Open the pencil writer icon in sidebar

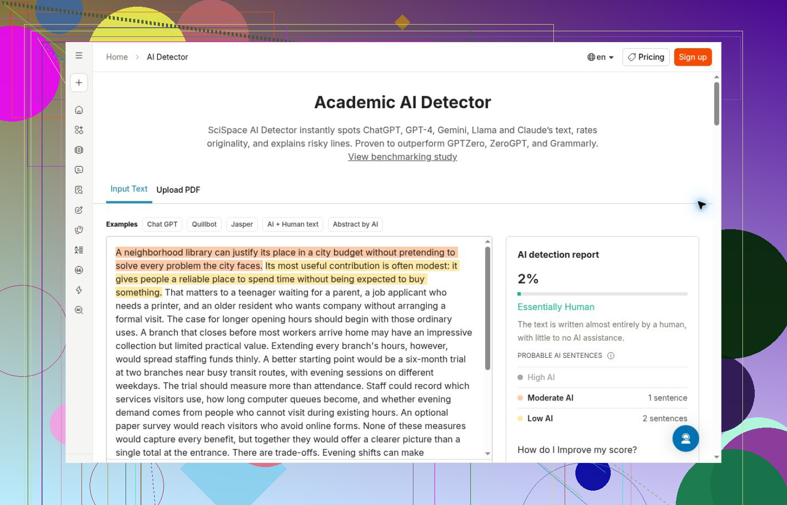79,210
